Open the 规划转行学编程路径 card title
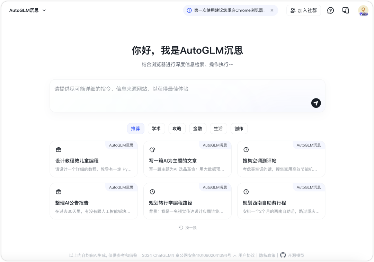This screenshot has width=374, height=262. click(x=170, y=203)
